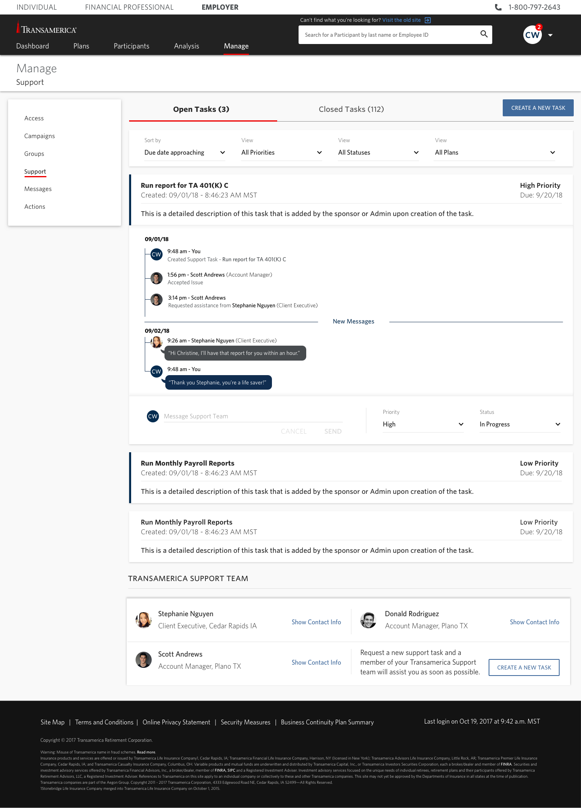The height and width of the screenshot is (808, 581).
Task: Open Messages in the sidebar
Action: click(x=38, y=189)
